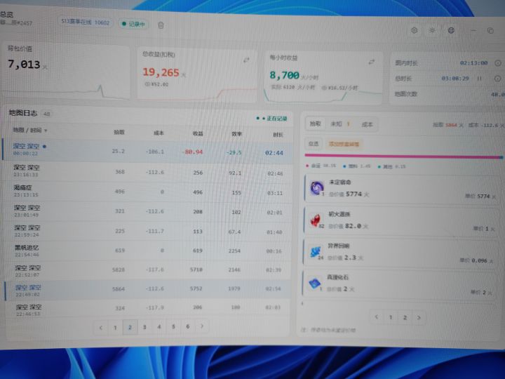Image resolution: width=505 pixels, height=379 pixels.
Task: Go to next loot list page arrow
Action: pos(419,317)
